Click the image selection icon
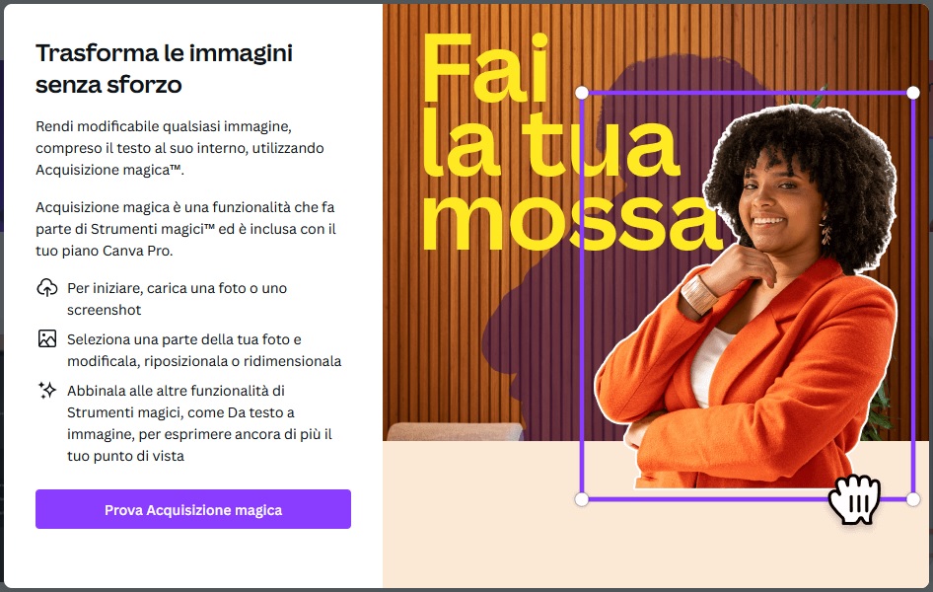Viewport: 933px width, 592px height. coord(47,338)
